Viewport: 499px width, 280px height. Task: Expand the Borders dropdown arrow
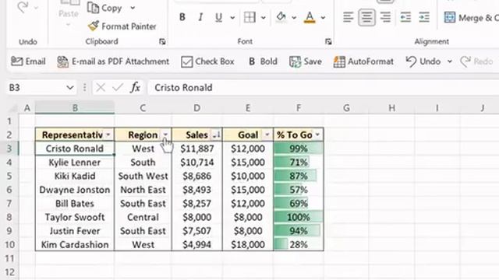click(264, 17)
